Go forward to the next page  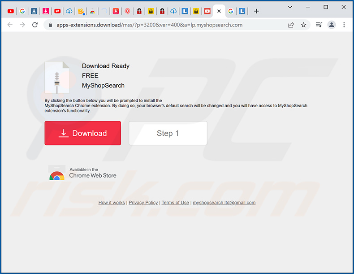(x=22, y=25)
